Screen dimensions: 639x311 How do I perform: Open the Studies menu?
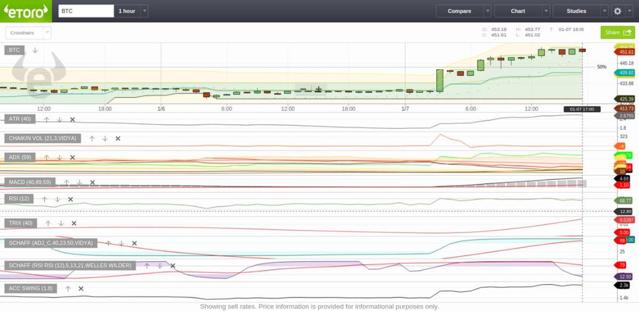(576, 11)
